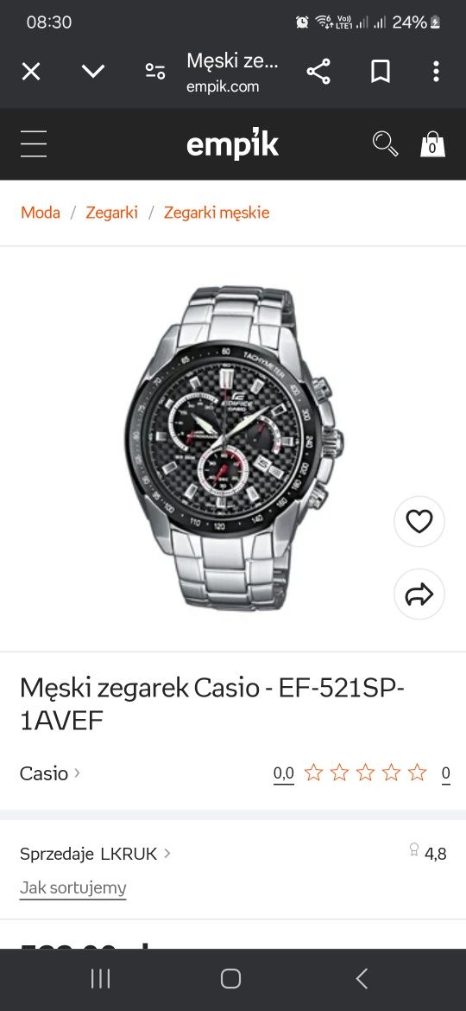Open the search magnifier icon
Screen dimensions: 466x1011
click(385, 143)
